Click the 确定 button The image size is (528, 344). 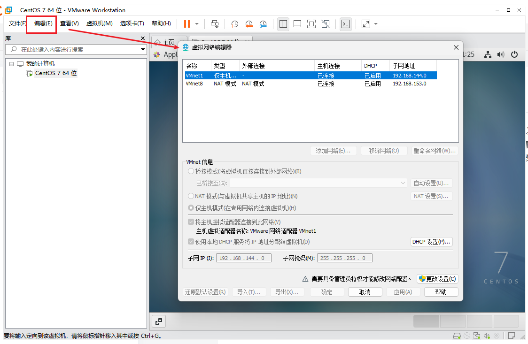coord(326,292)
